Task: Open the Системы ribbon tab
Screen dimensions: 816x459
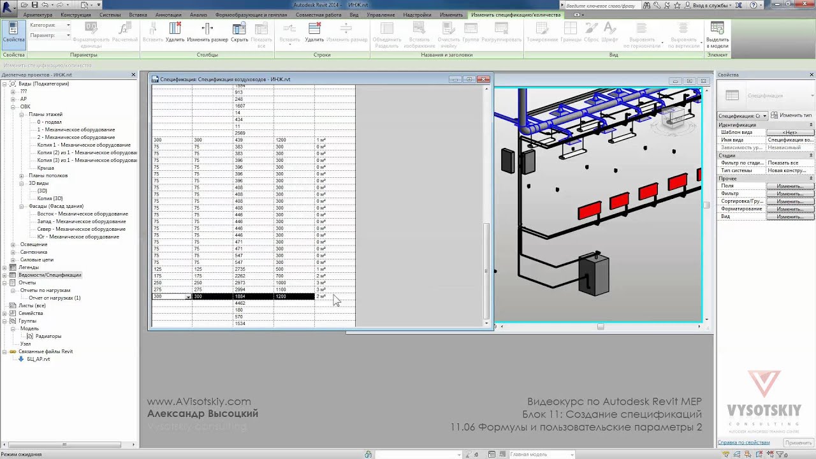Action: point(110,15)
